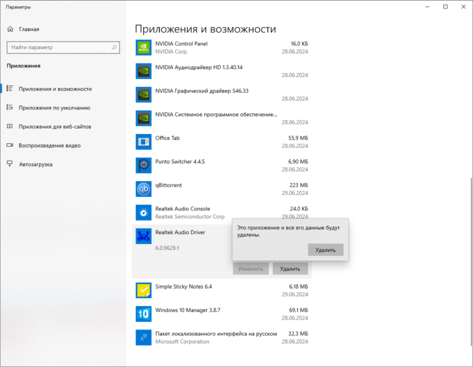Click the NVIDIA Графический драйвер icon
Screen dimensions: 473x367
[x=143, y=95]
